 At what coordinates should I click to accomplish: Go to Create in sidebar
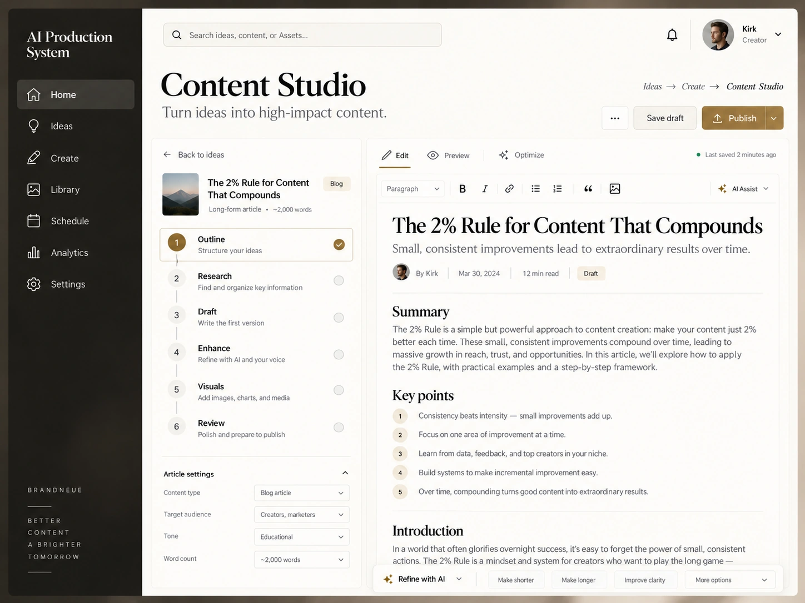click(x=76, y=158)
